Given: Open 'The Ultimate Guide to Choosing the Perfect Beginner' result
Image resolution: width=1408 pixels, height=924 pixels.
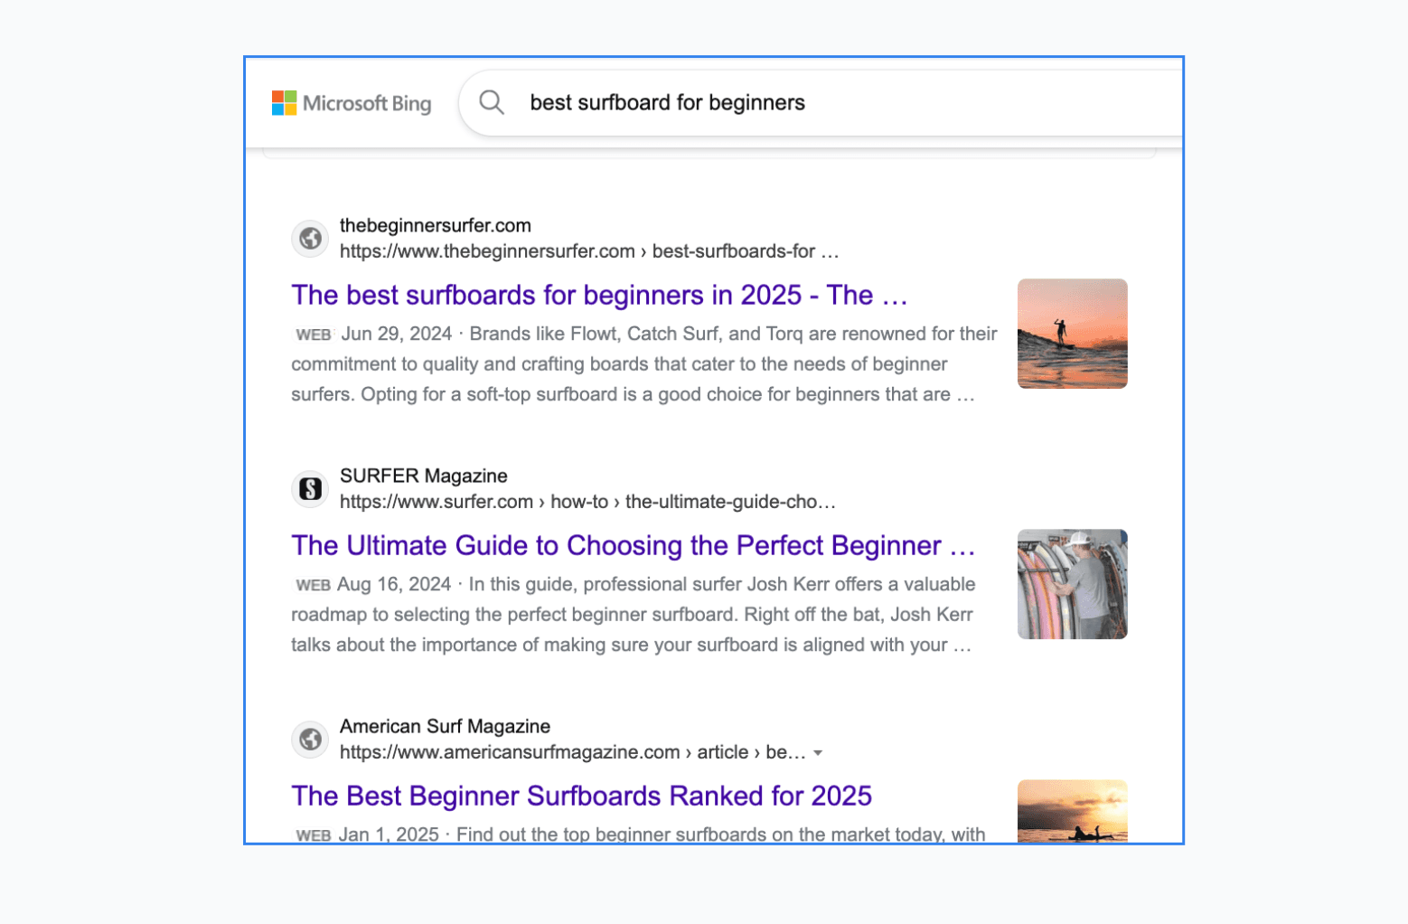Looking at the screenshot, I should [x=633, y=546].
